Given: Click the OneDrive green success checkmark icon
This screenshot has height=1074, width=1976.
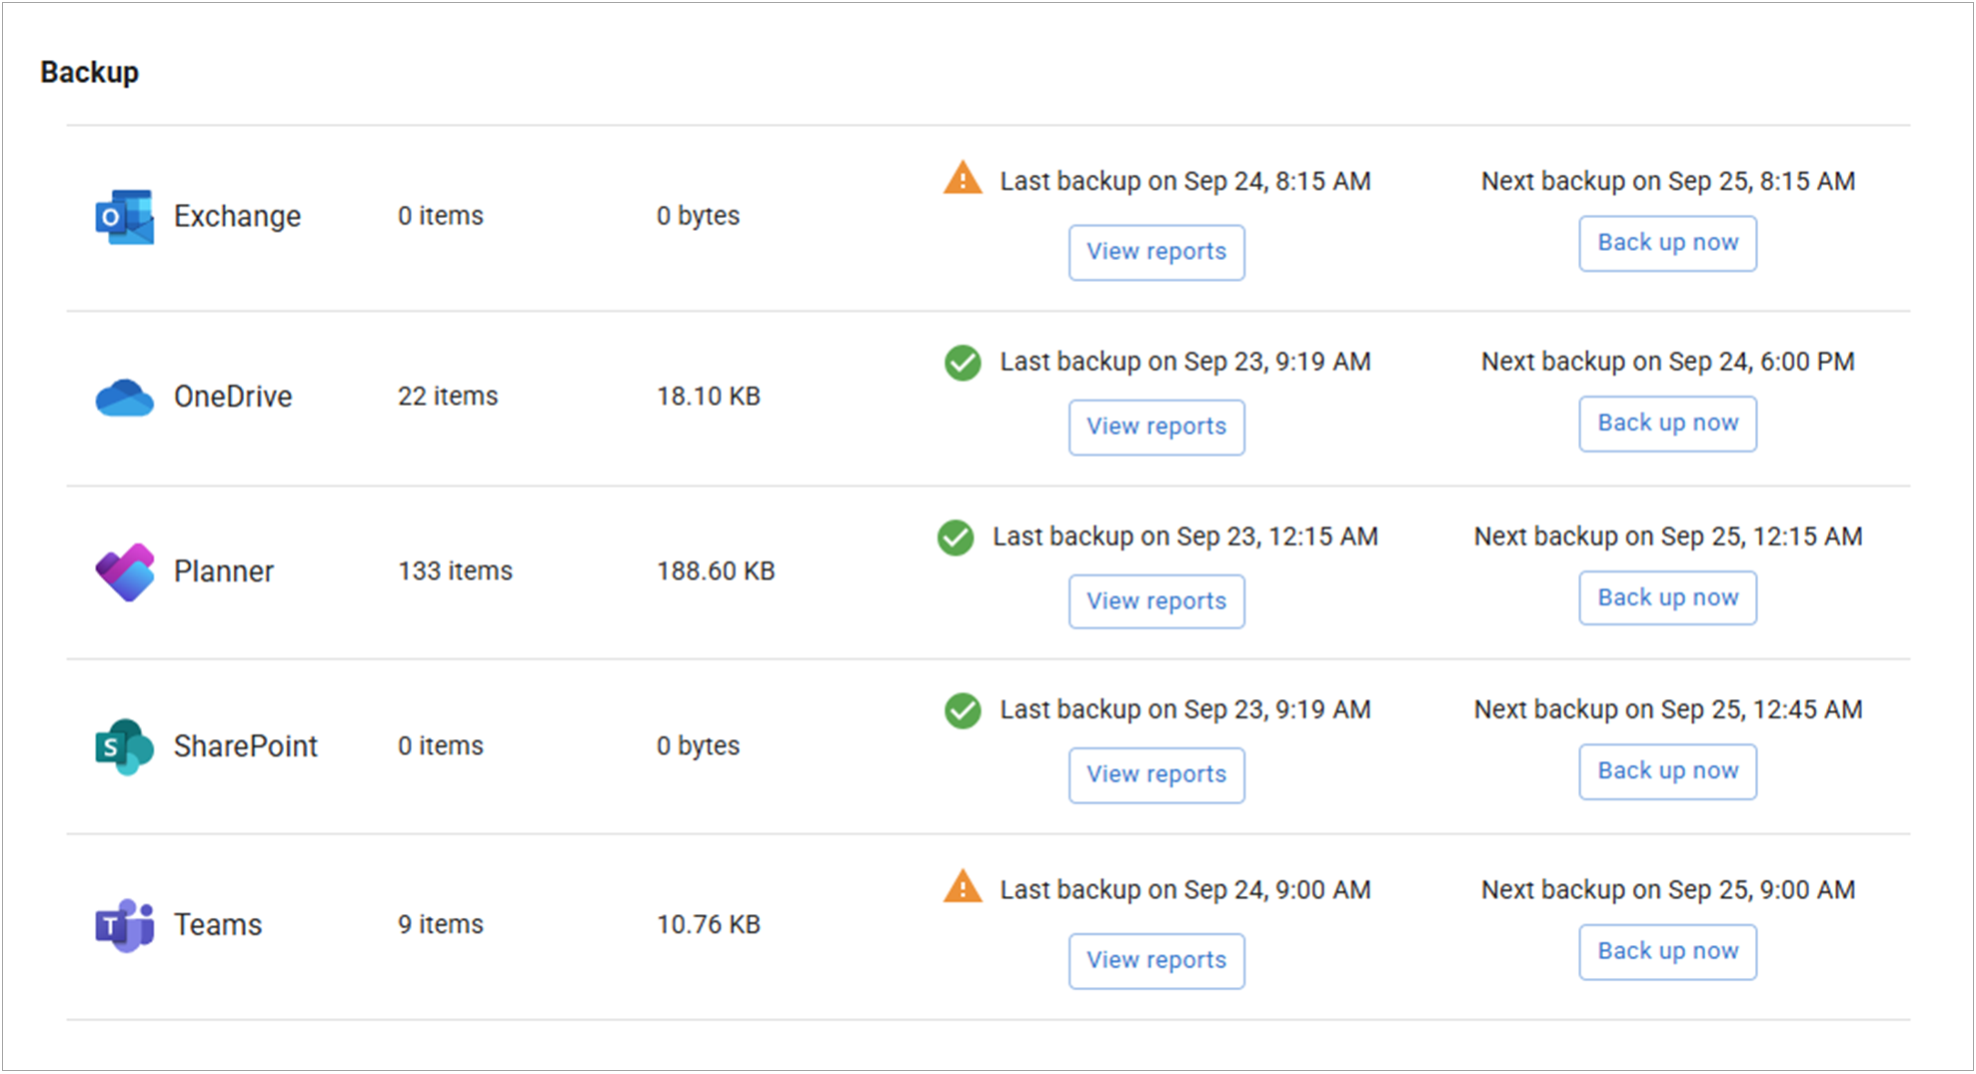Looking at the screenshot, I should pos(963,363).
